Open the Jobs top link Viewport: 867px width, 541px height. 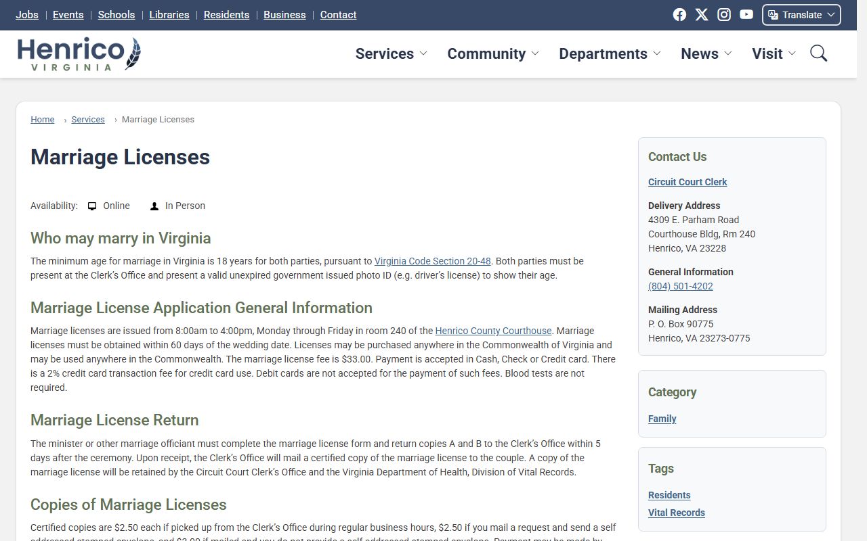(x=27, y=15)
